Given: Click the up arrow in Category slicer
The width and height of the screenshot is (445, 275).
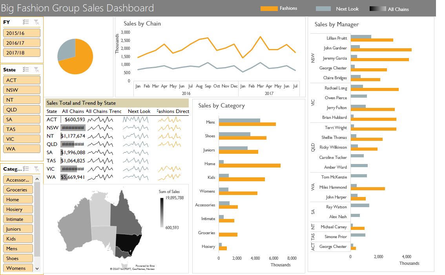Looking at the screenshot, I should click(x=37, y=179).
